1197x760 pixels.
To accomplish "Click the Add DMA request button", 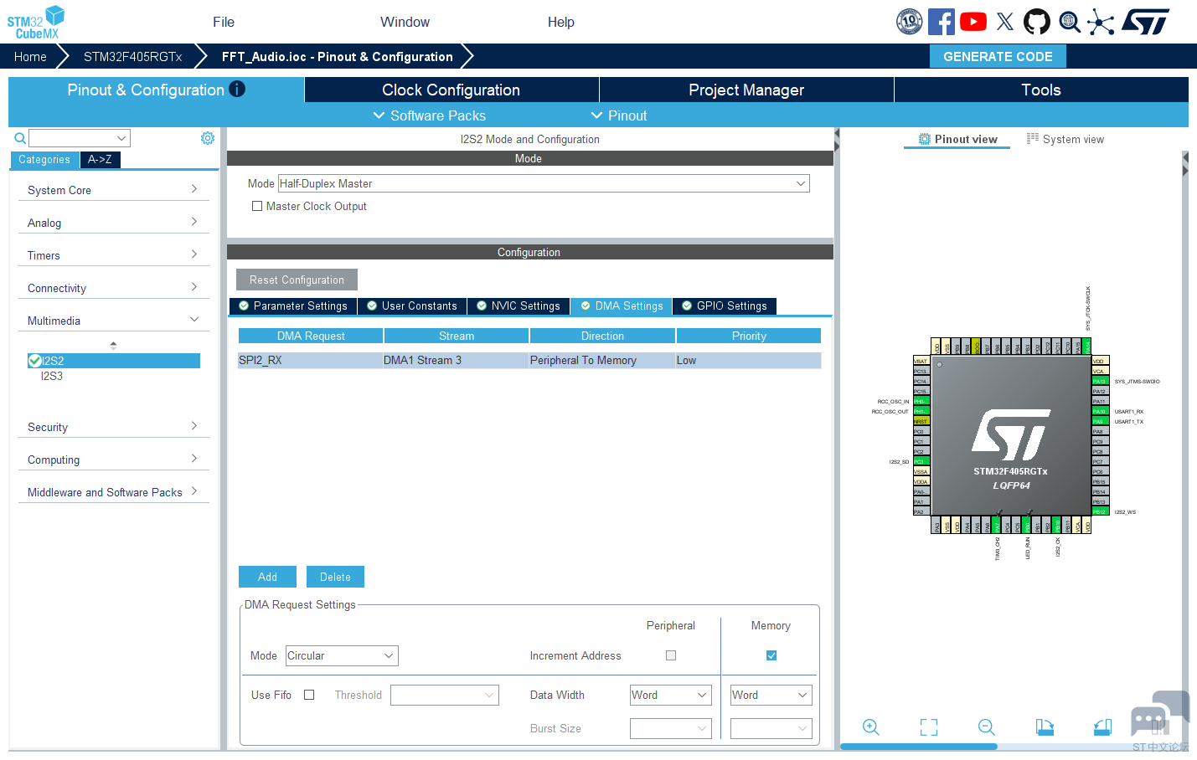I will tap(267, 577).
